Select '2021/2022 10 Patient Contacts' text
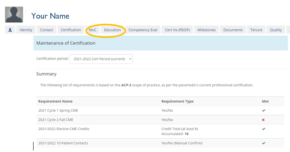Image resolution: width=290 pixels, height=152 pixels. pos(63,143)
